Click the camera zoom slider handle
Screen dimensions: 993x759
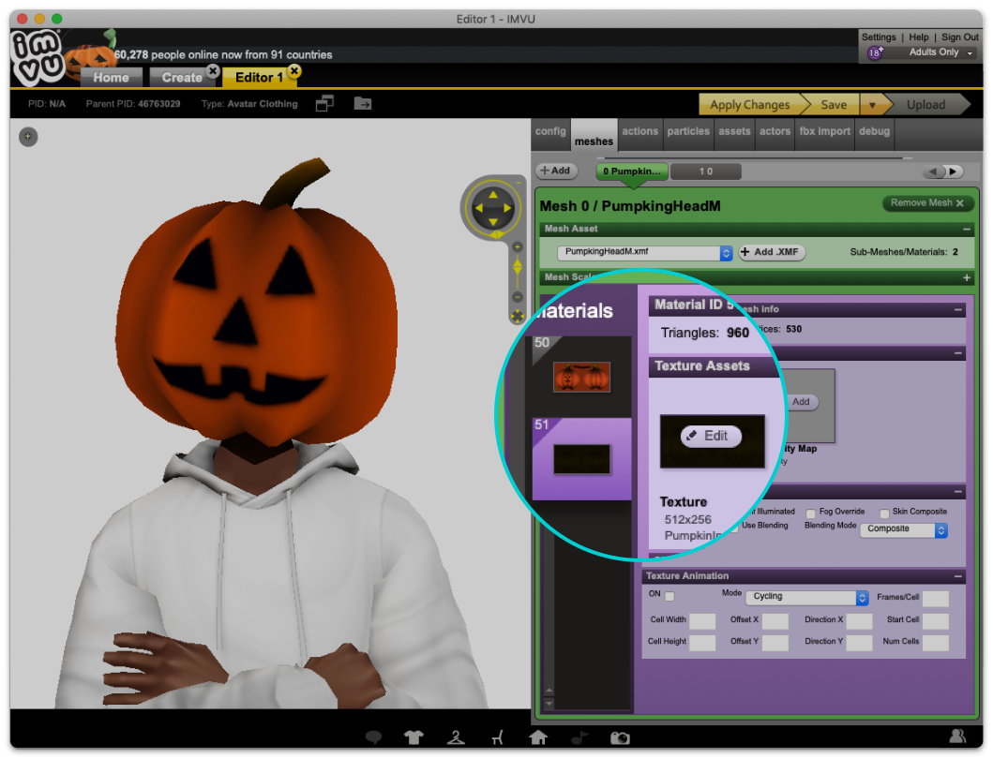518,266
